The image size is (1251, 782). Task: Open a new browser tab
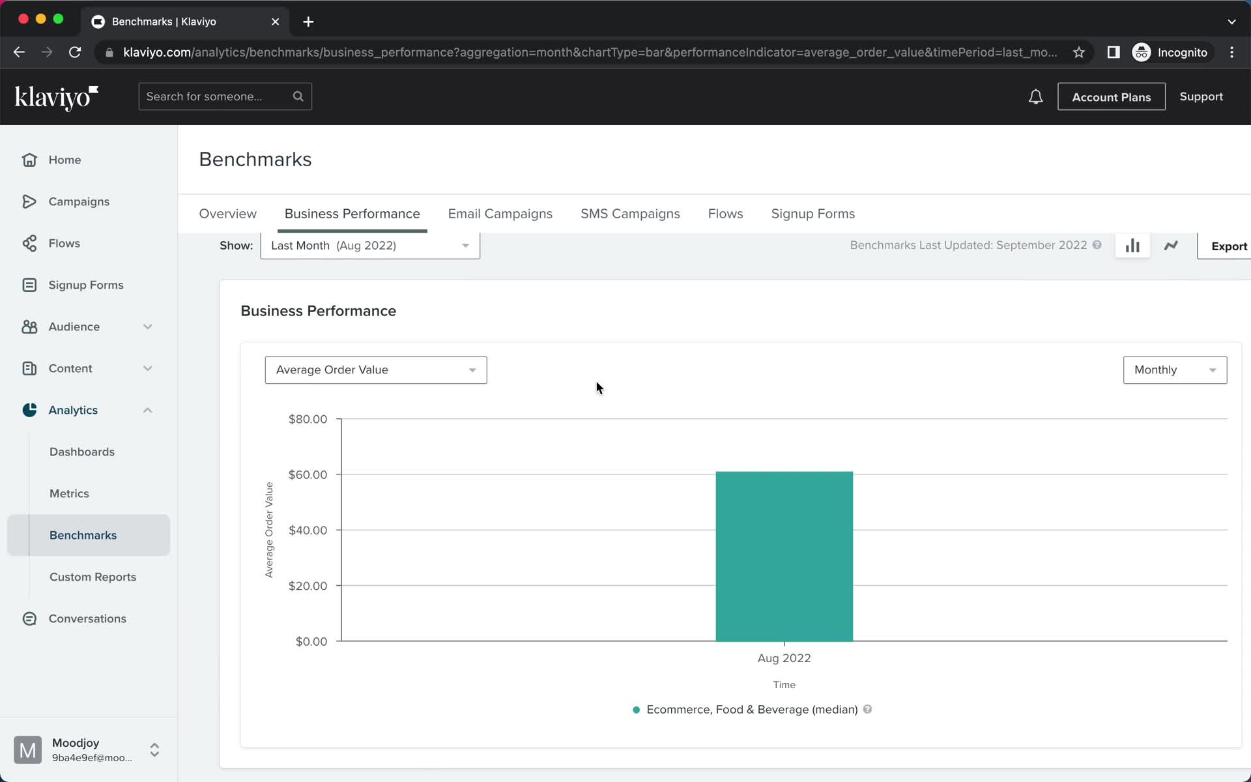pos(308,22)
